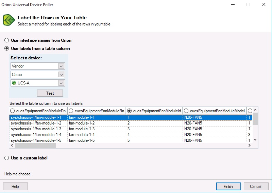This screenshot has width=272, height=193.
Task: Click the 'fan-module-1-2' cell
Action: [97, 123]
